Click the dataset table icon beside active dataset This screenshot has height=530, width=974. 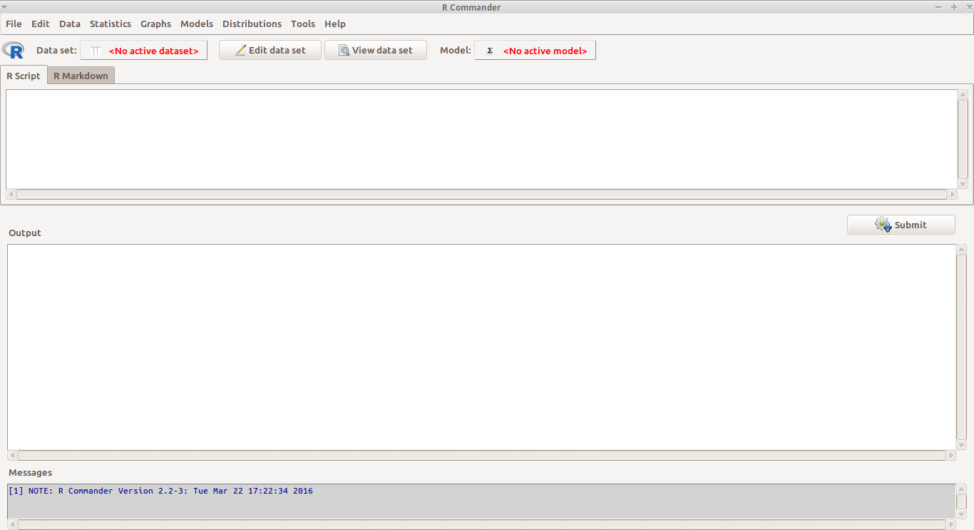(96, 51)
